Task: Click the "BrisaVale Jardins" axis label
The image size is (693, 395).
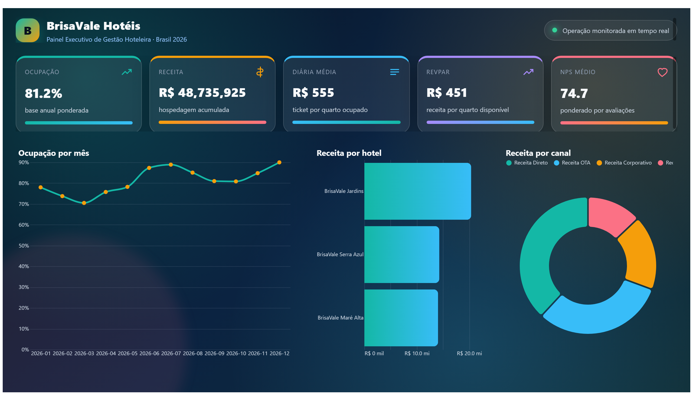Action: [344, 191]
